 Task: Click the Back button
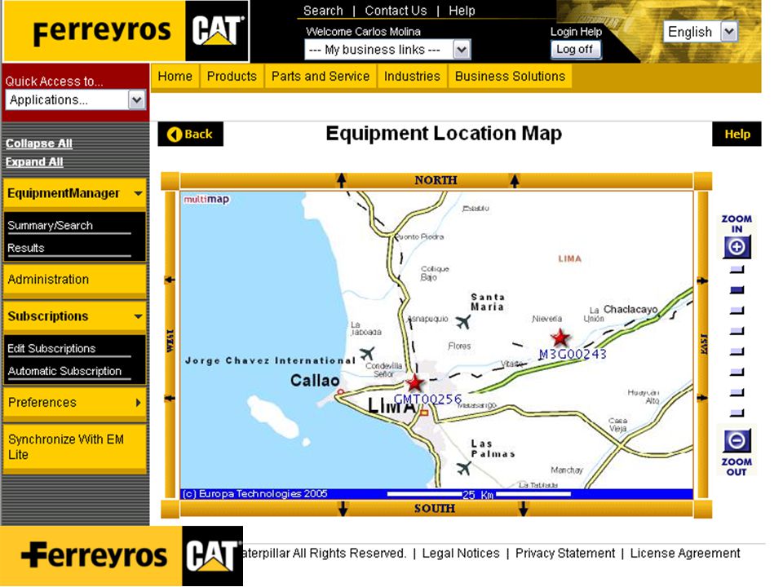[x=190, y=135]
